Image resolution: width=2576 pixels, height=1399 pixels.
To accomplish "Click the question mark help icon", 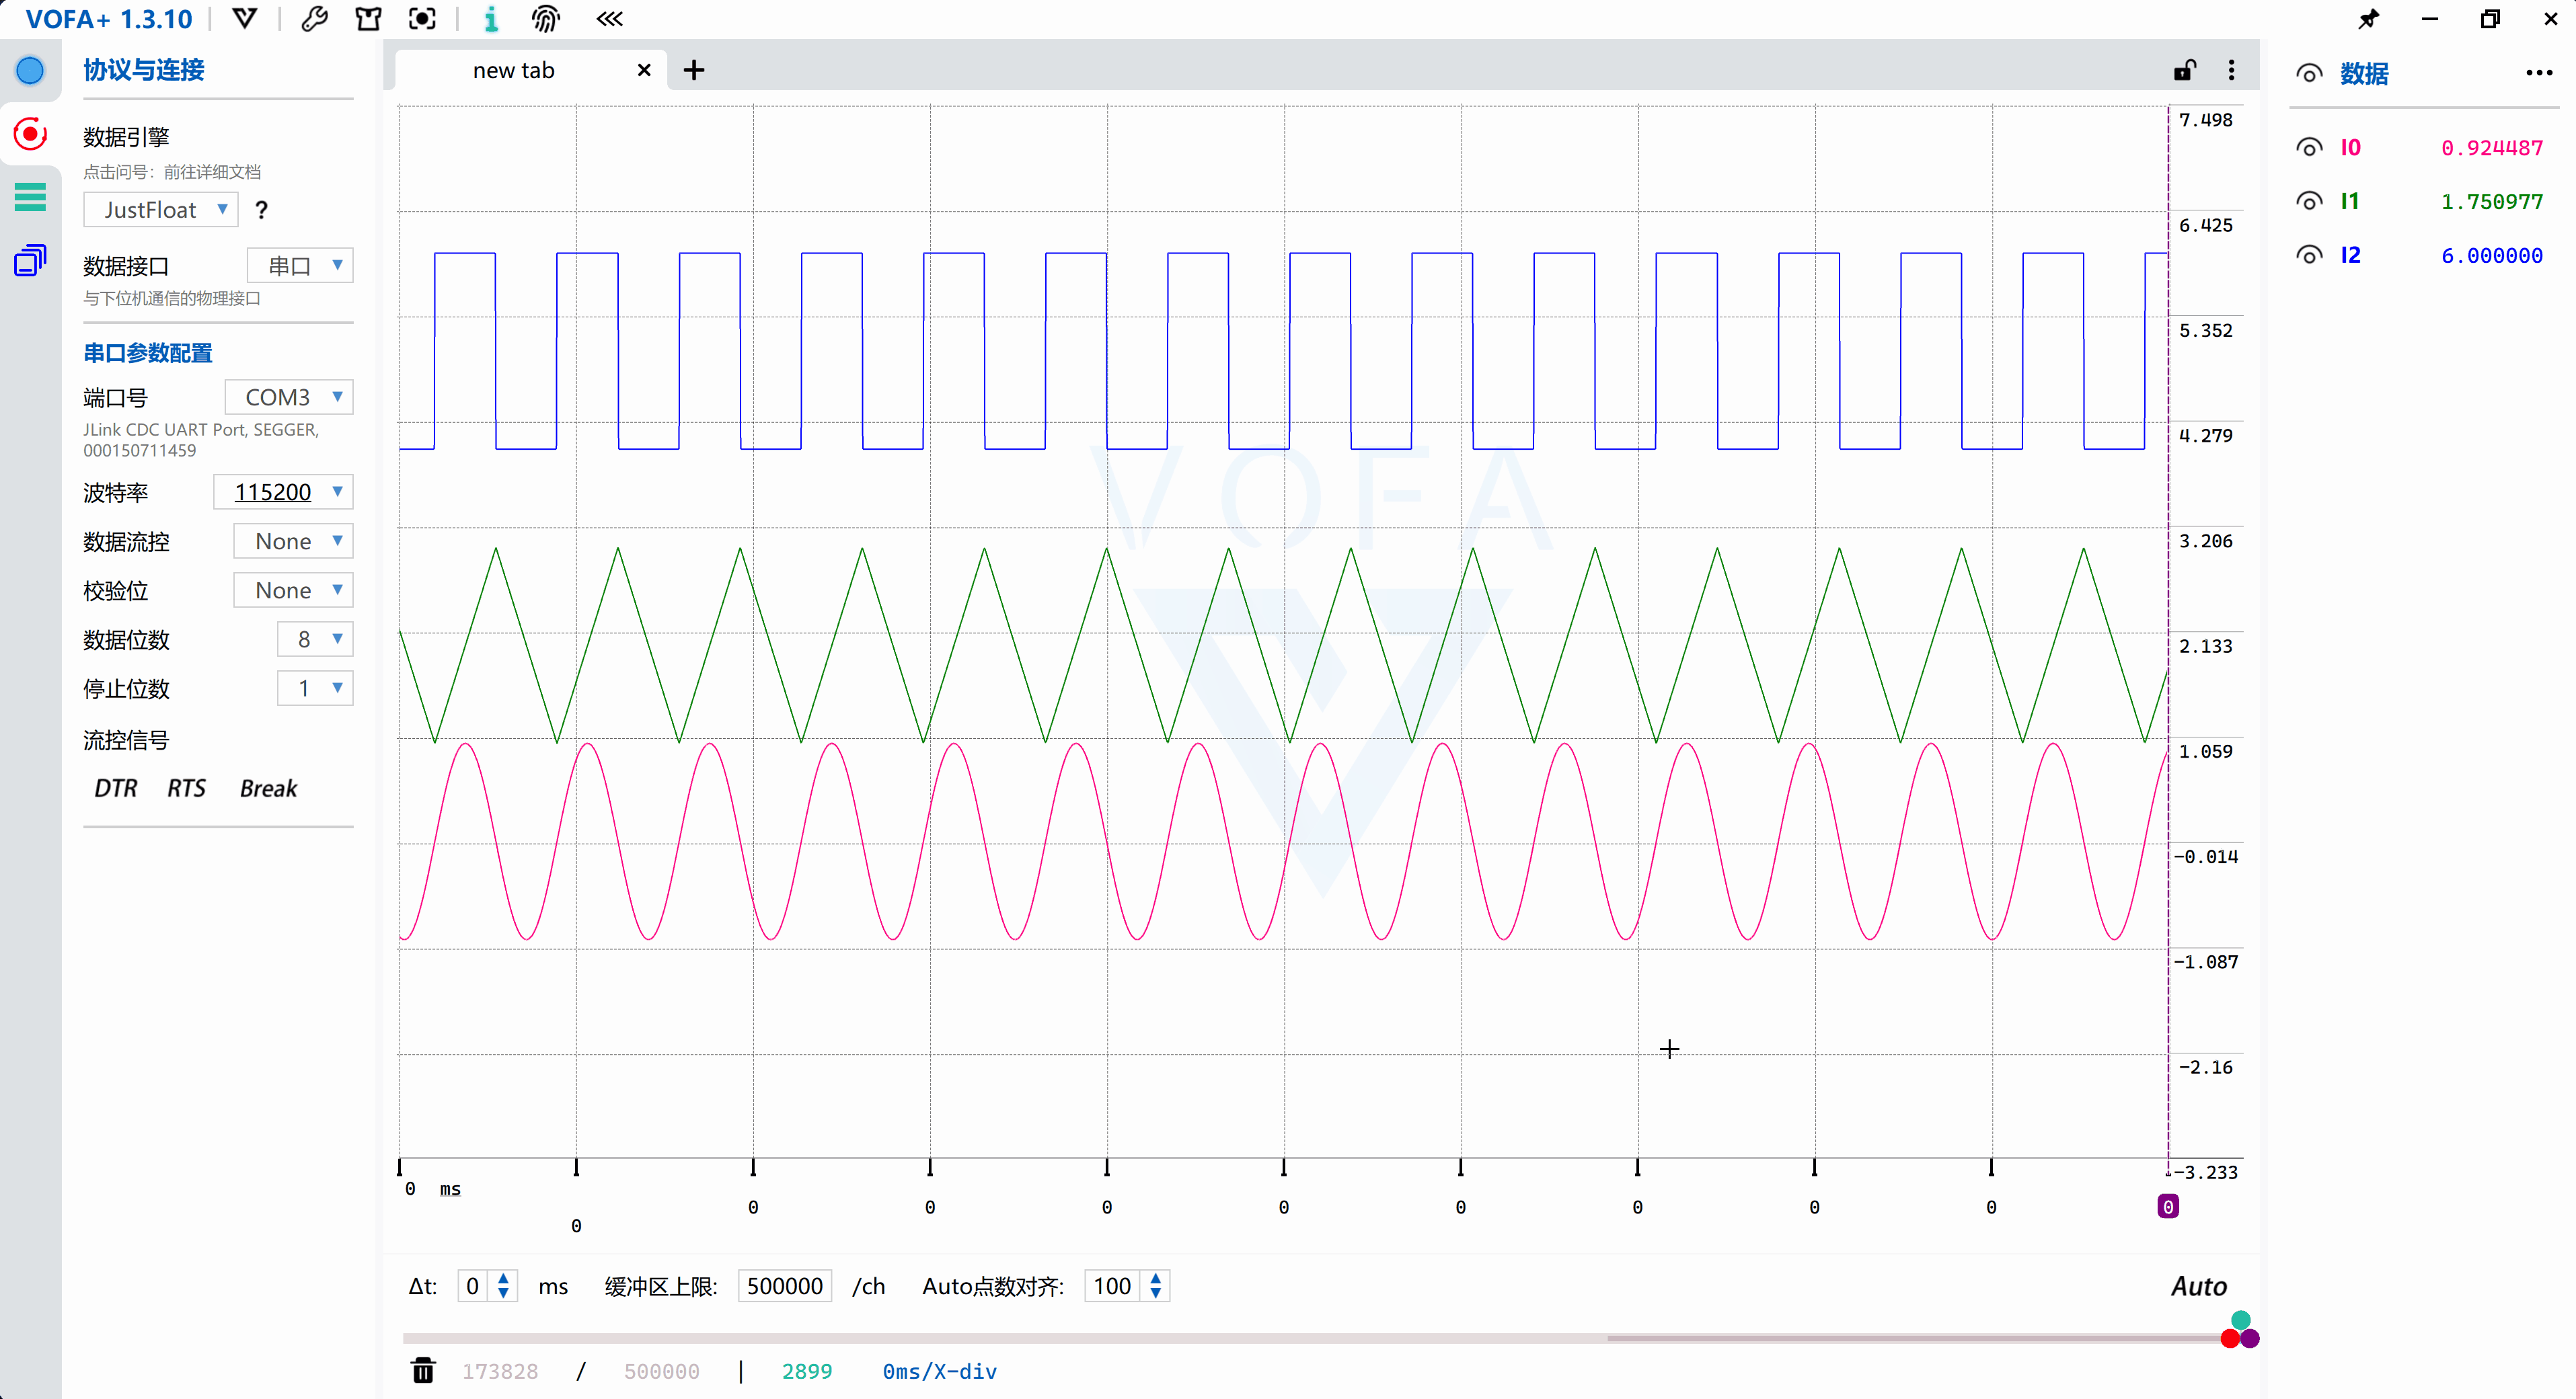I will pyautogui.click(x=262, y=210).
